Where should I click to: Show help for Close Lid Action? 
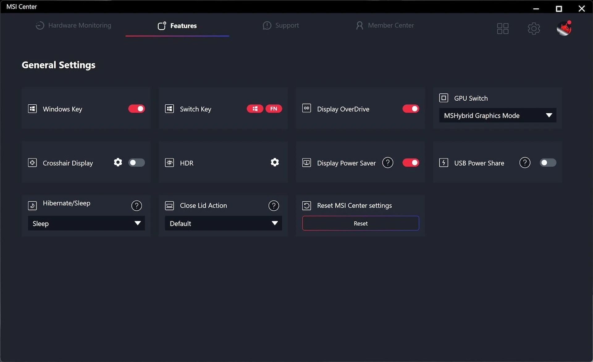coord(274,205)
